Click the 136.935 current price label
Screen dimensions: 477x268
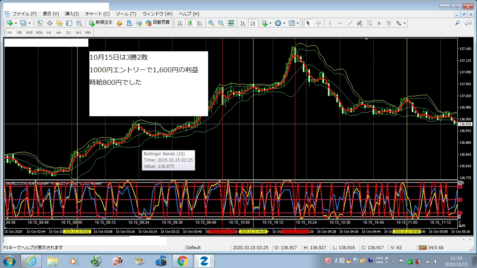(465, 124)
